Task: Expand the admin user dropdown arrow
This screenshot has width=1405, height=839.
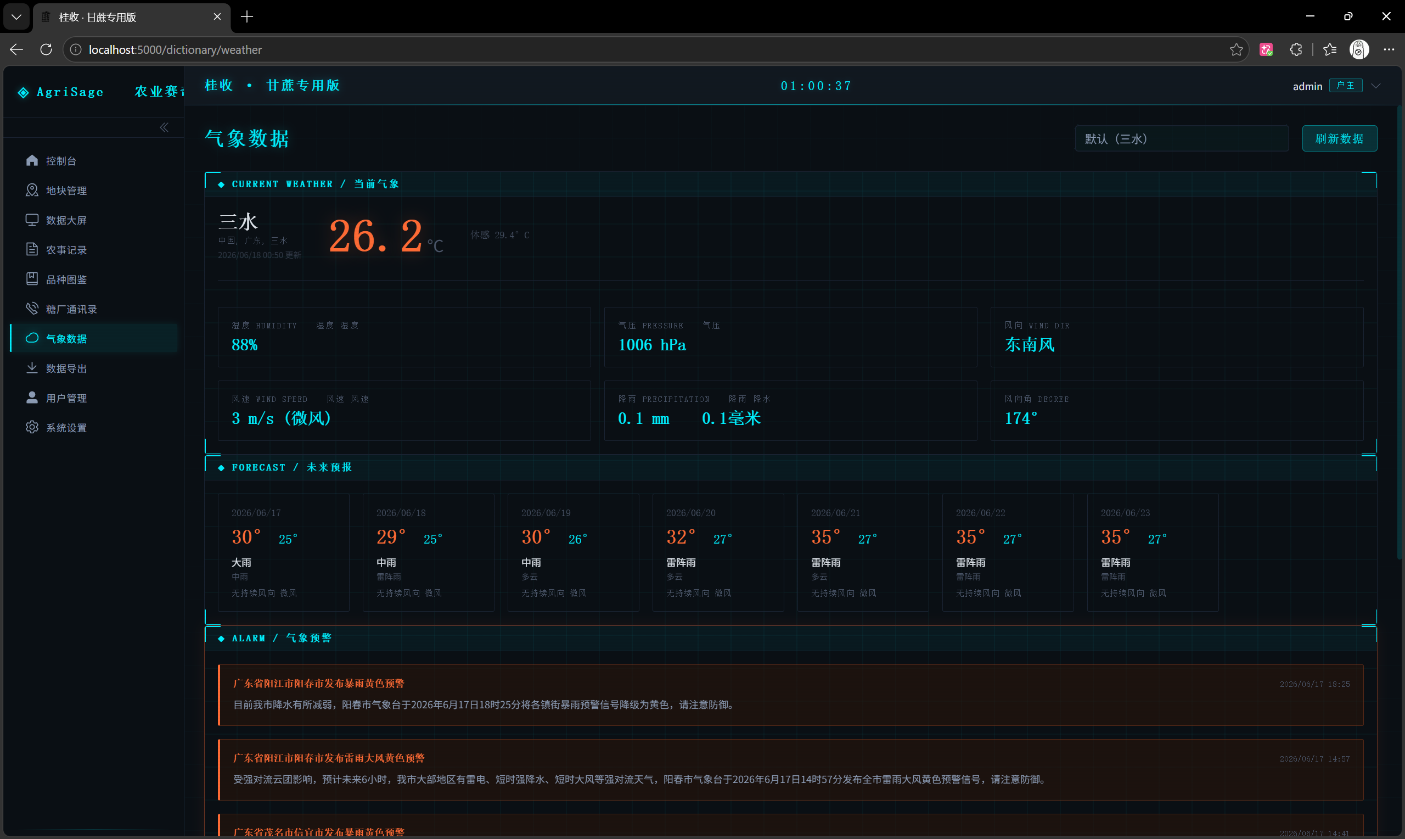Action: (x=1375, y=86)
